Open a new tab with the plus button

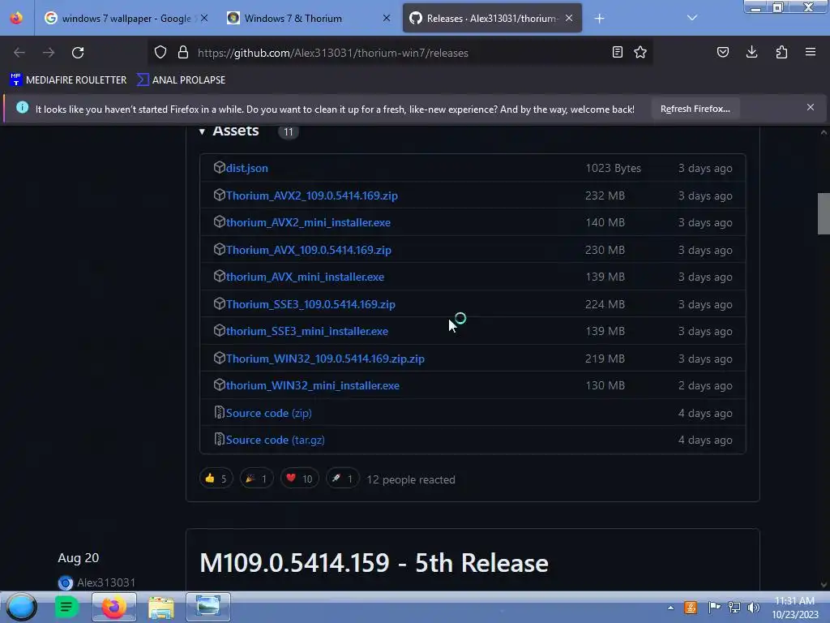coord(599,19)
